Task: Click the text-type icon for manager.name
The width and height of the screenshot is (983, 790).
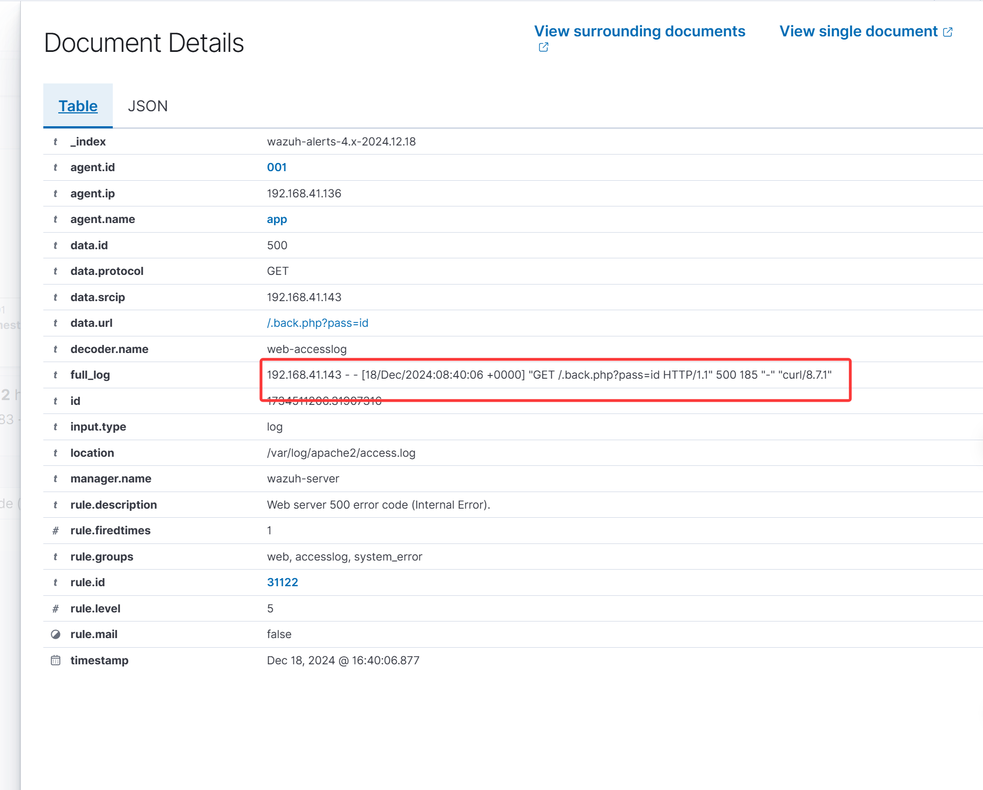Action: click(55, 479)
